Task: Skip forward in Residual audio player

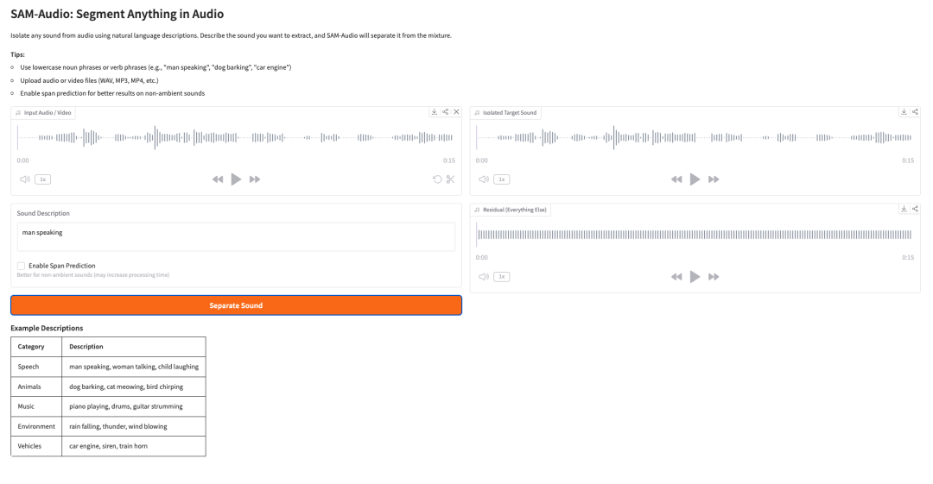Action: tap(714, 276)
